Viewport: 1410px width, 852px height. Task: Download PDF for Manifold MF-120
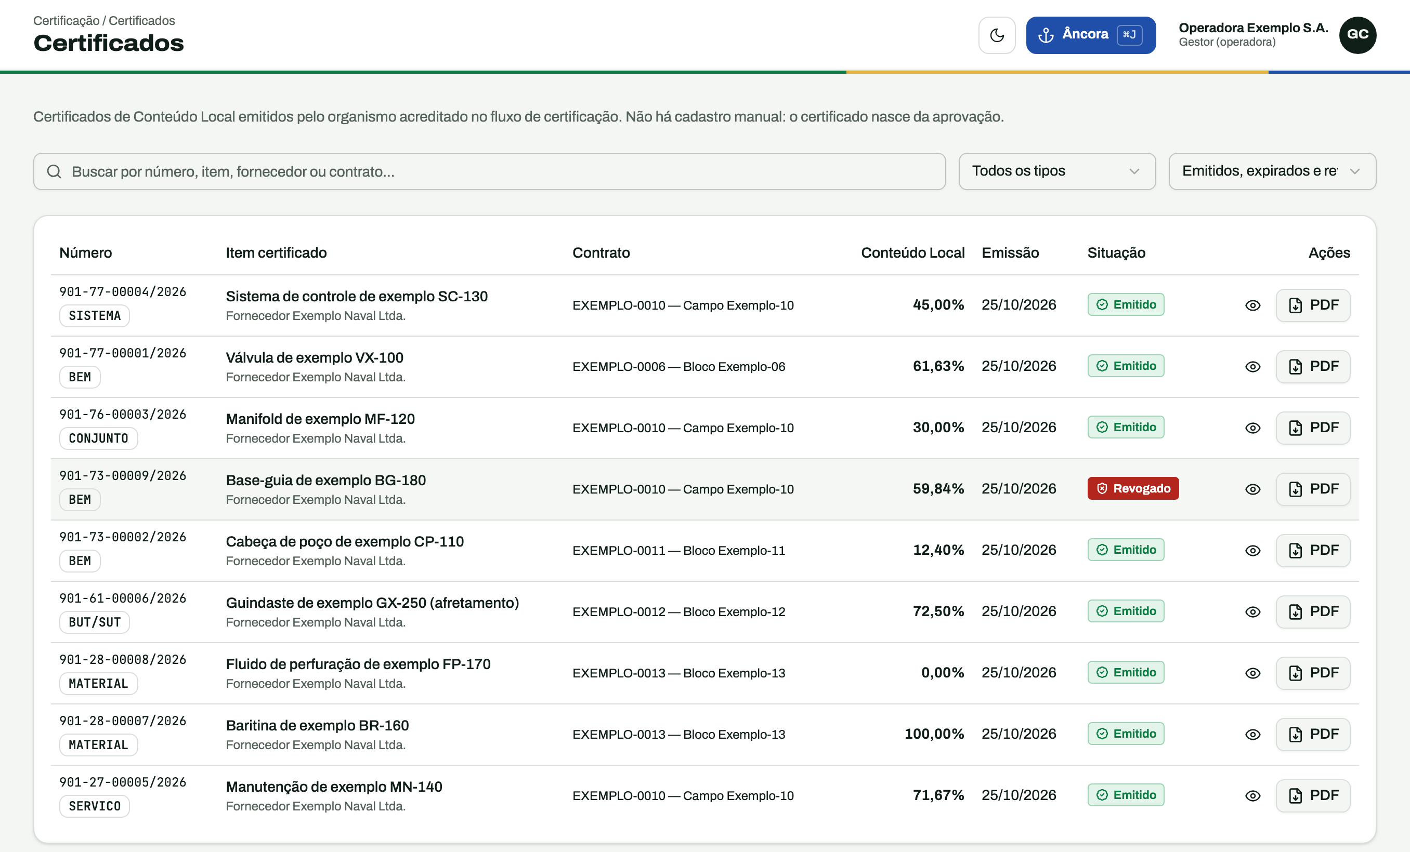(x=1313, y=428)
